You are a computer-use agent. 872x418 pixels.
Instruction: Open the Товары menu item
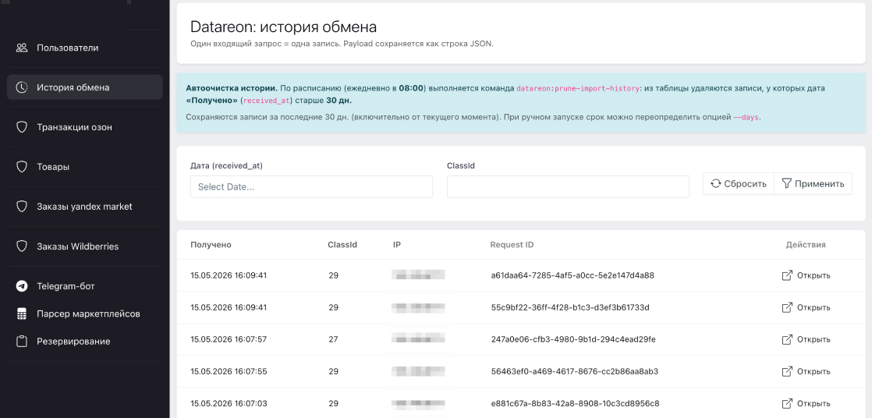coord(84,167)
